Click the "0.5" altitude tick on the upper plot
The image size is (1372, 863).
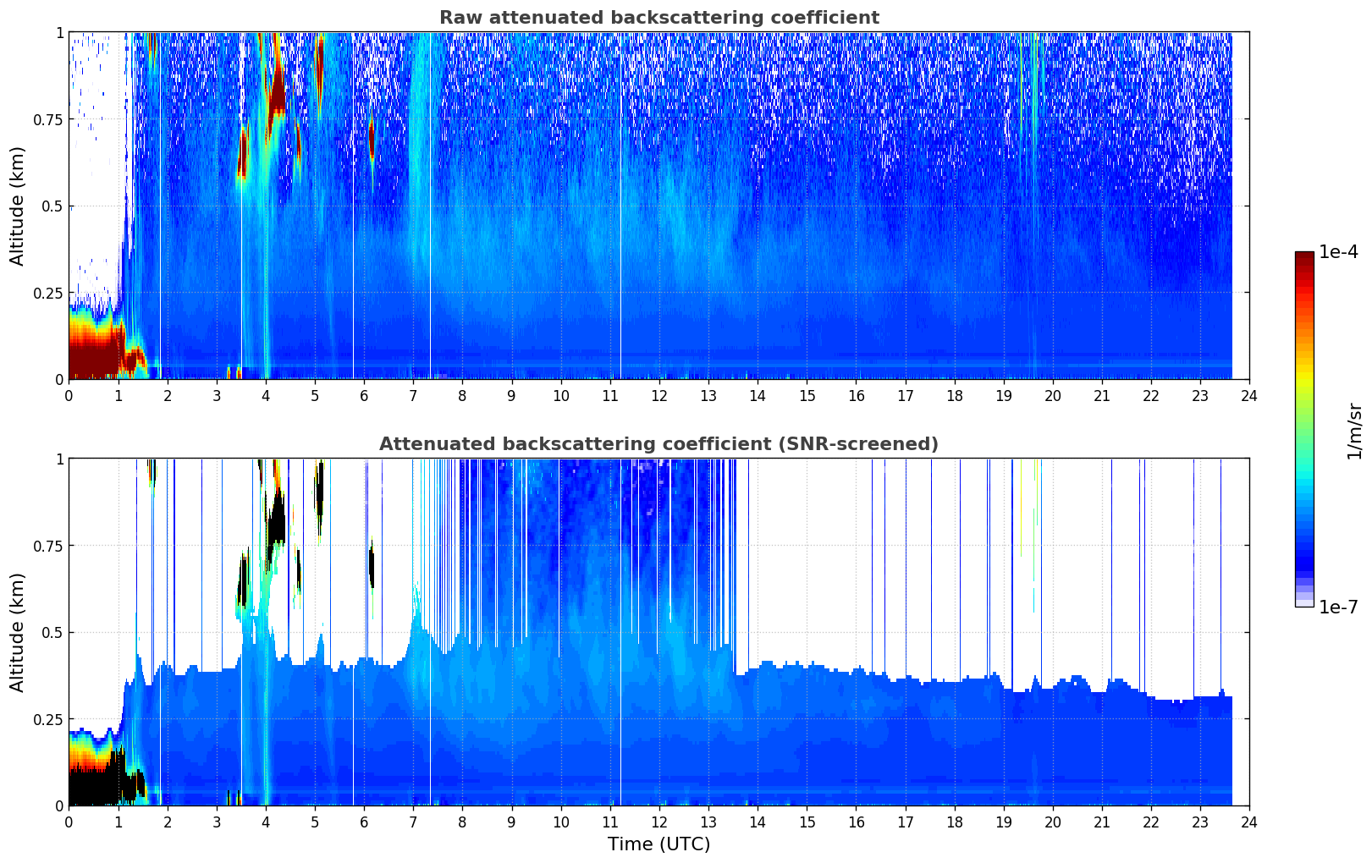coord(52,206)
